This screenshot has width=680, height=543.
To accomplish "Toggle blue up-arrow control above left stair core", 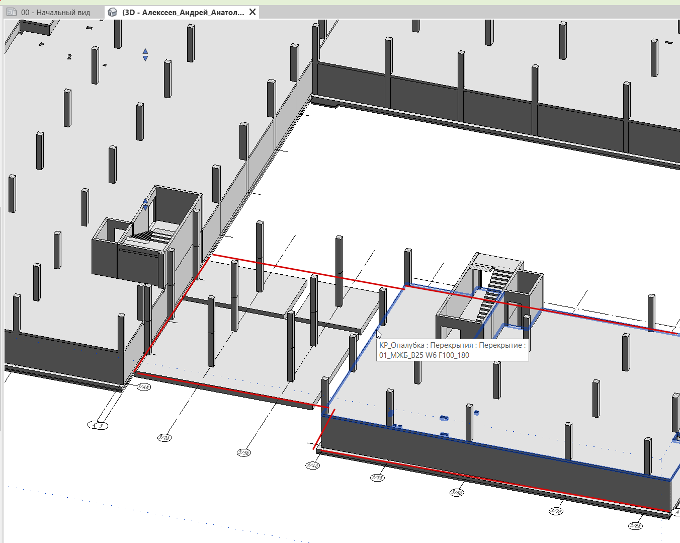I will (145, 201).
